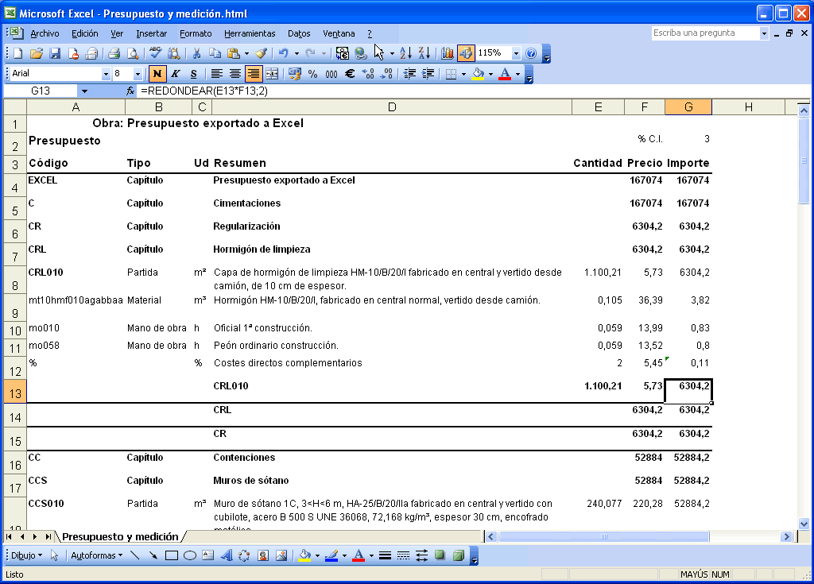Expand the Borders dropdown arrow

point(463,74)
